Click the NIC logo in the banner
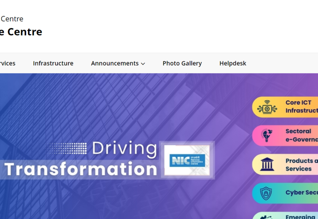 click(x=187, y=160)
